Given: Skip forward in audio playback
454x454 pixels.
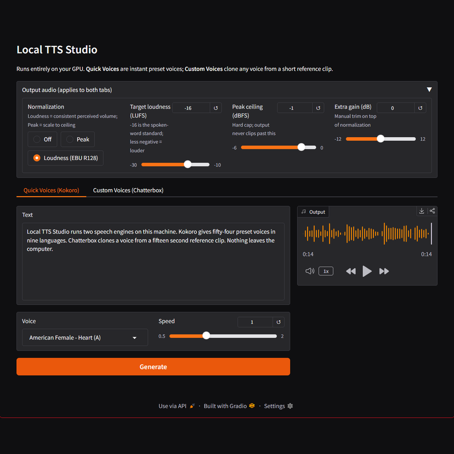Looking at the screenshot, I should [x=384, y=271].
